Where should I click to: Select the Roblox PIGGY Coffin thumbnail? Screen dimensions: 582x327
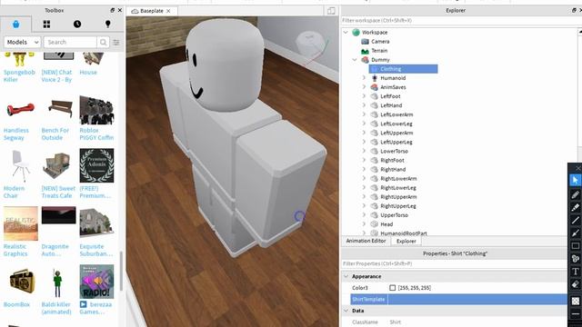(97, 110)
